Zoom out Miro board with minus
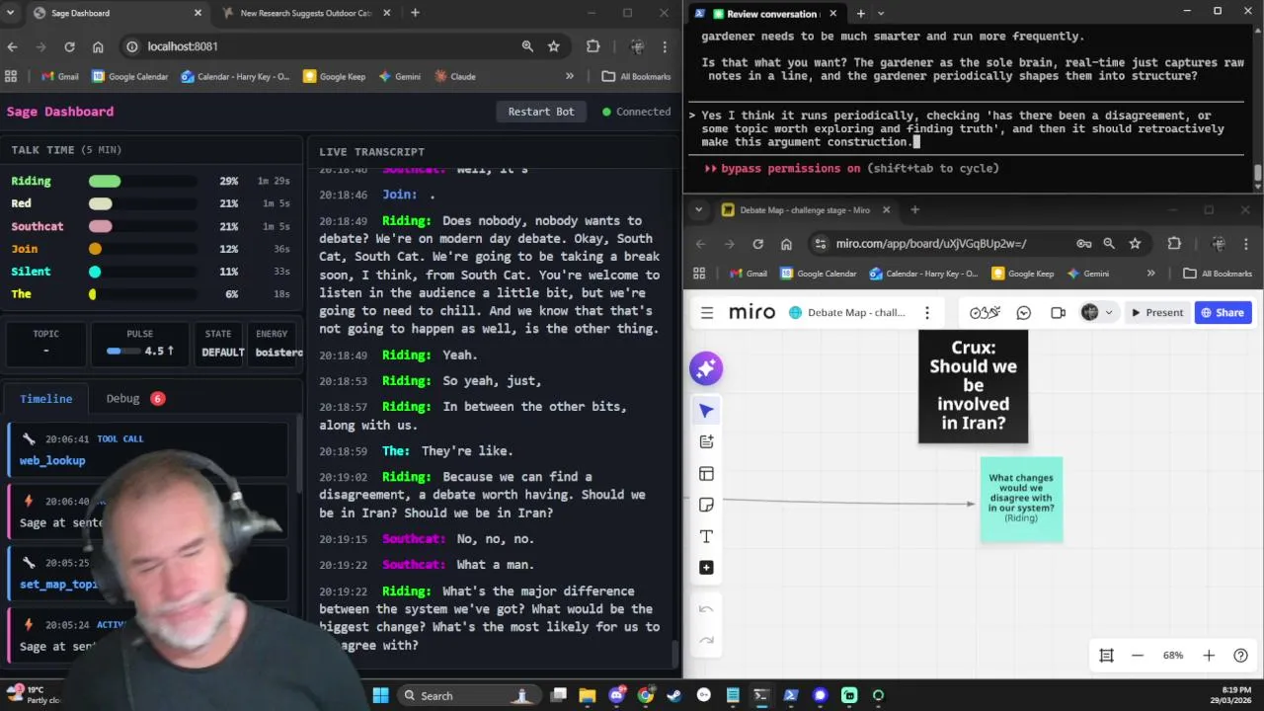The height and width of the screenshot is (711, 1264). [1138, 656]
